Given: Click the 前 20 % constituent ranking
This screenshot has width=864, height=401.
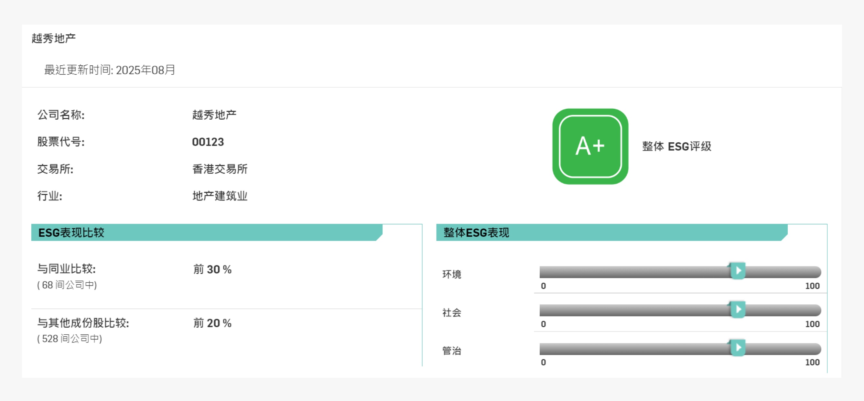Looking at the screenshot, I should [212, 323].
